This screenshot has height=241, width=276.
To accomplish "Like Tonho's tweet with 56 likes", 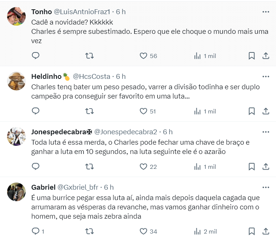I will tap(144, 56).
